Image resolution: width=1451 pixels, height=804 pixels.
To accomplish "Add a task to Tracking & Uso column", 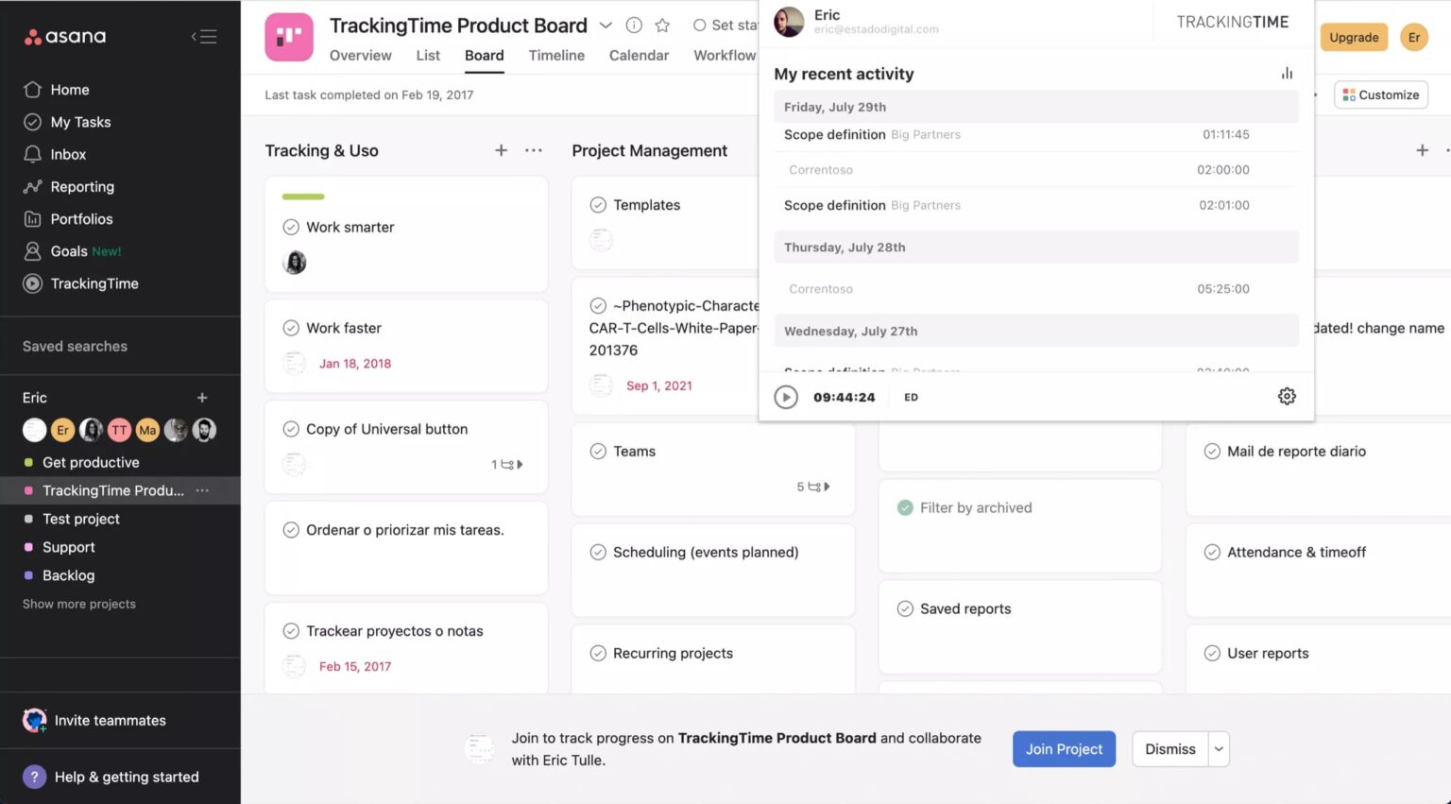I will [x=501, y=150].
